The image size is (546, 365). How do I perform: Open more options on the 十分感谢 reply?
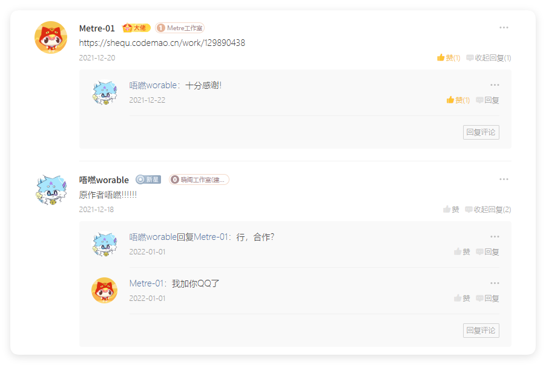coord(495,85)
